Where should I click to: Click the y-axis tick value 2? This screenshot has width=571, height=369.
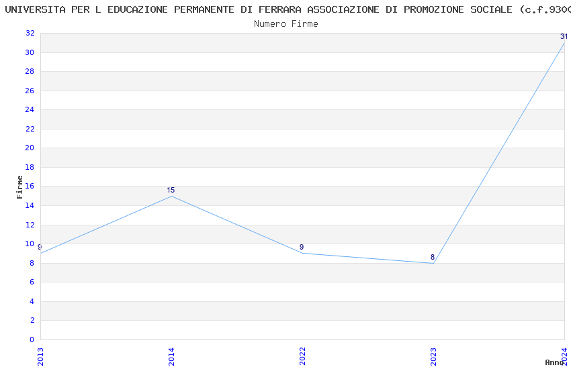point(32,320)
